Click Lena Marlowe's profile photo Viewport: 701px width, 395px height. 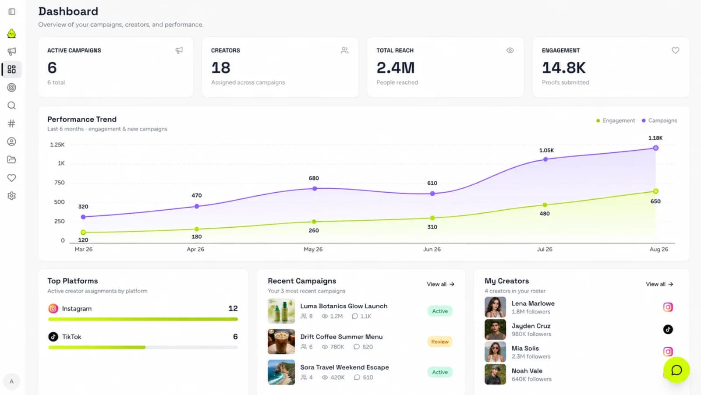tap(495, 307)
